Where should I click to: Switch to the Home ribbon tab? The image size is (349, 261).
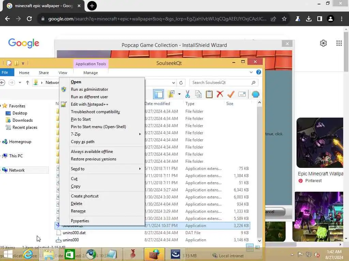24,73
